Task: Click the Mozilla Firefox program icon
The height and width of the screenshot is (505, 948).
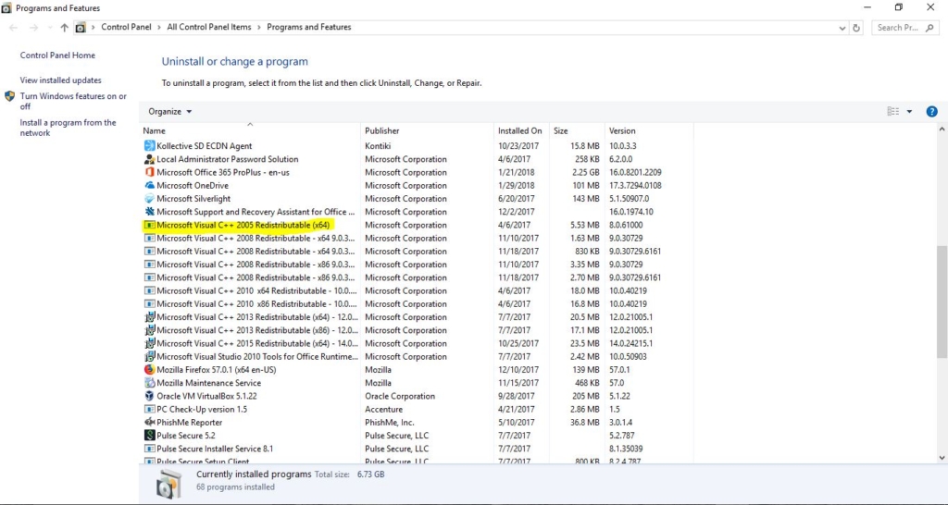Action: click(149, 370)
